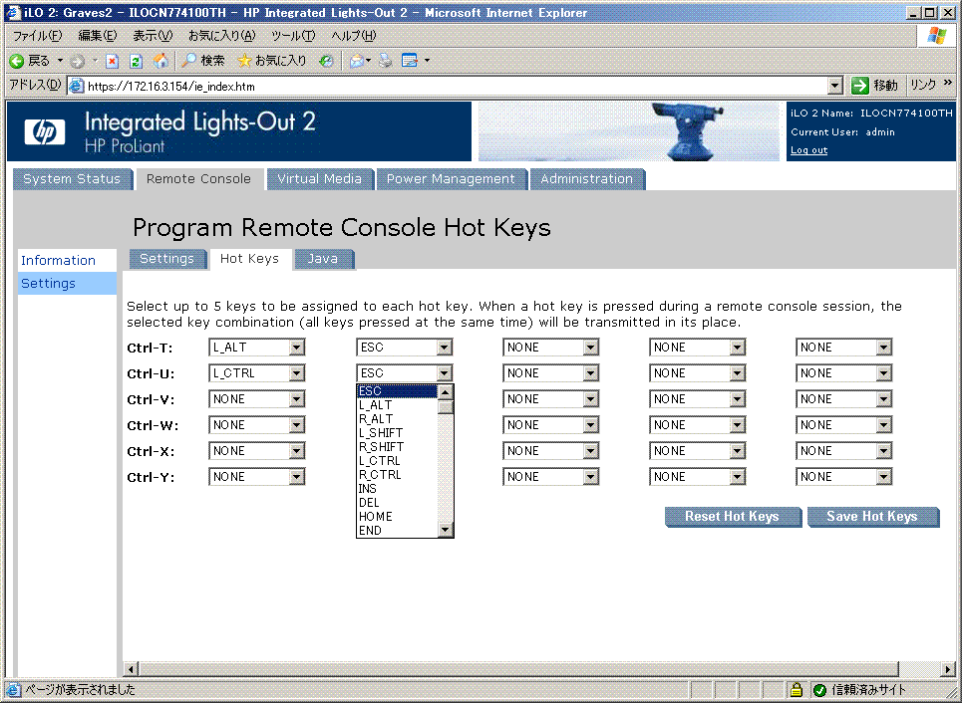The image size is (962, 703).
Task: Select INS in the open dropdown list
Action: [398, 489]
